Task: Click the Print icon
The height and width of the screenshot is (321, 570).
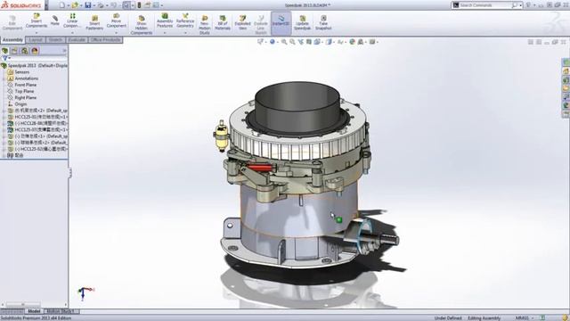Action: [x=101, y=5]
